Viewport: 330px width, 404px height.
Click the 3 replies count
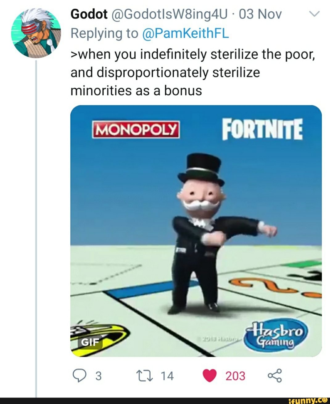click(x=98, y=376)
